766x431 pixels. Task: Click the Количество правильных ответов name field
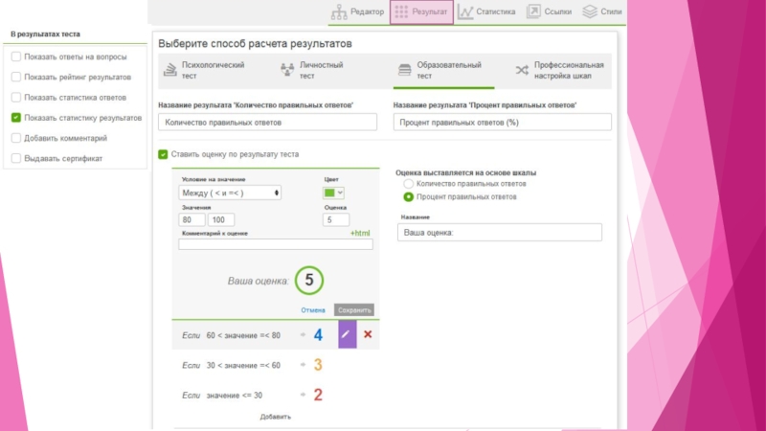click(268, 123)
